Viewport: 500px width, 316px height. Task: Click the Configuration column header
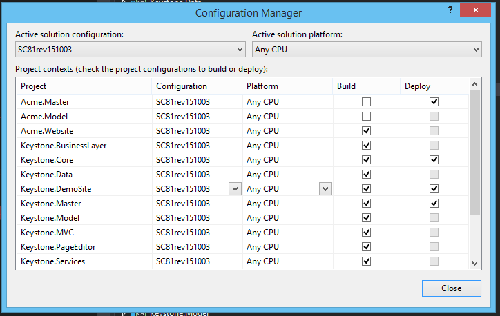[x=197, y=86]
